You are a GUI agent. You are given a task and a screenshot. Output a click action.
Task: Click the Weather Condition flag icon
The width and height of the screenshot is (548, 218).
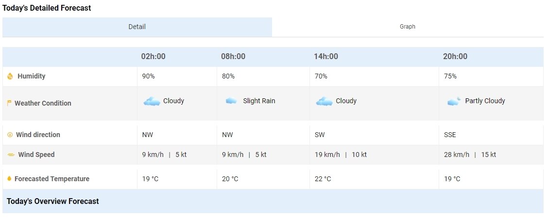(x=9, y=103)
